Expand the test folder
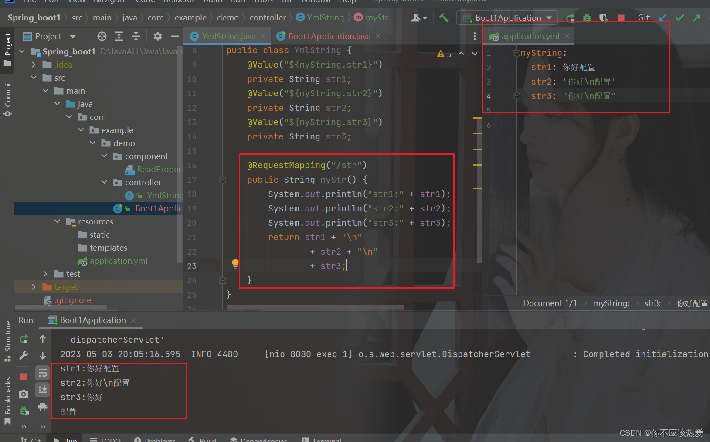The height and width of the screenshot is (442, 710). pyautogui.click(x=45, y=274)
